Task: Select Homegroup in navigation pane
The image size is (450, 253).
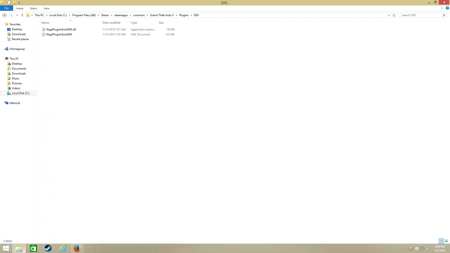Action: [x=17, y=49]
